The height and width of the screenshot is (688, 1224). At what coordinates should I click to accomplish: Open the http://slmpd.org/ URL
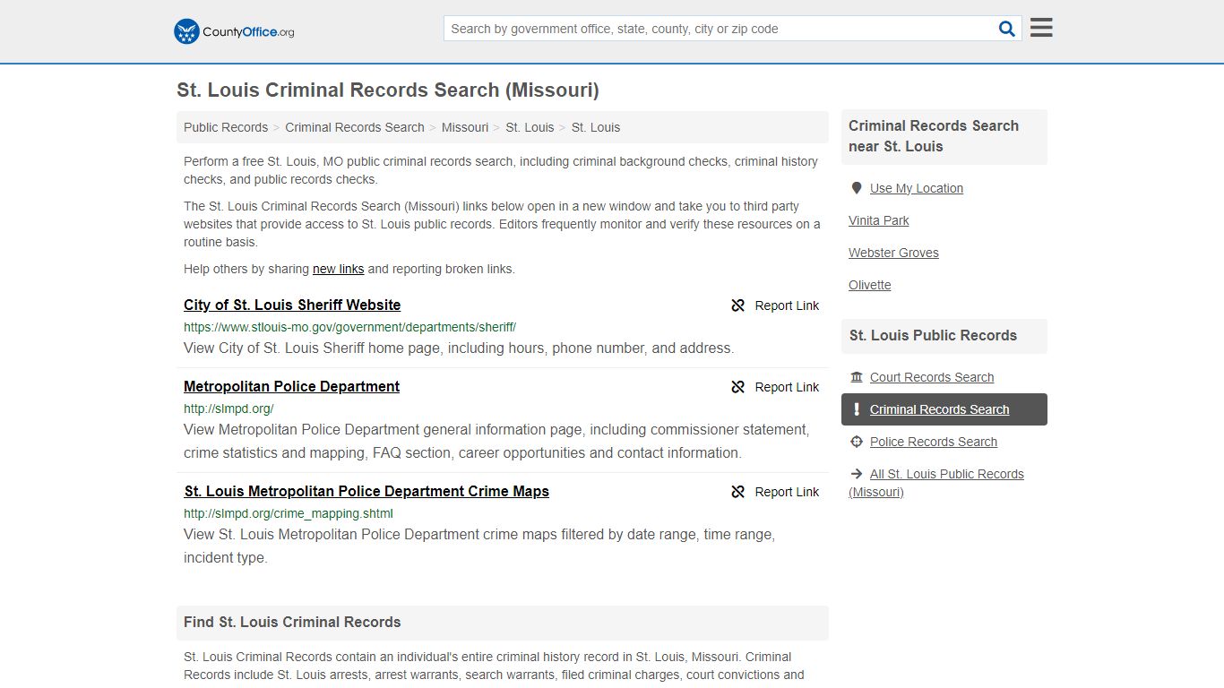click(x=228, y=408)
